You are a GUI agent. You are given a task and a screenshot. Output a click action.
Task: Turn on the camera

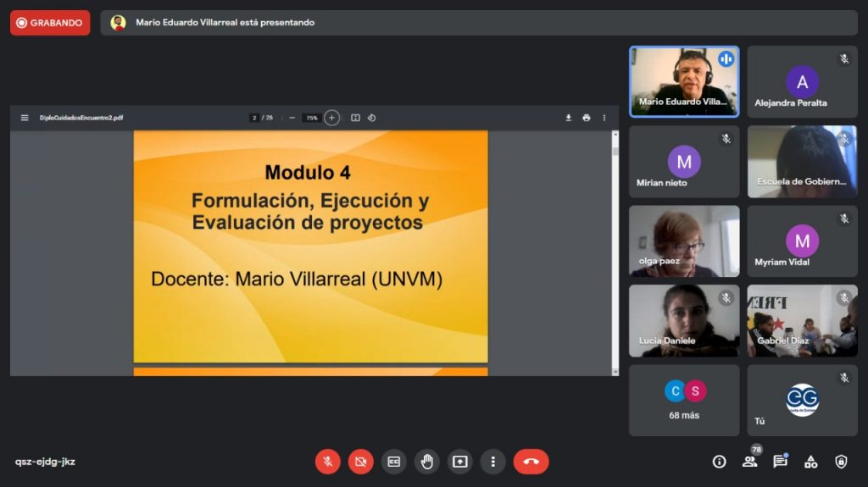click(360, 462)
